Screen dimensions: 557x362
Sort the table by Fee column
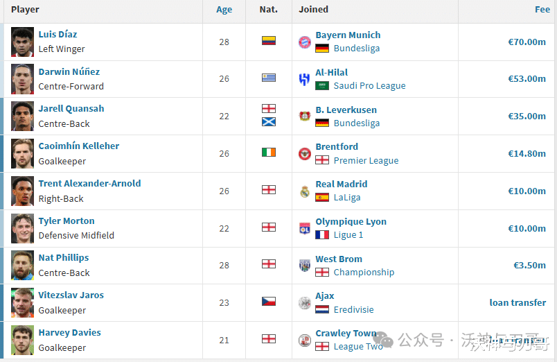pos(542,10)
